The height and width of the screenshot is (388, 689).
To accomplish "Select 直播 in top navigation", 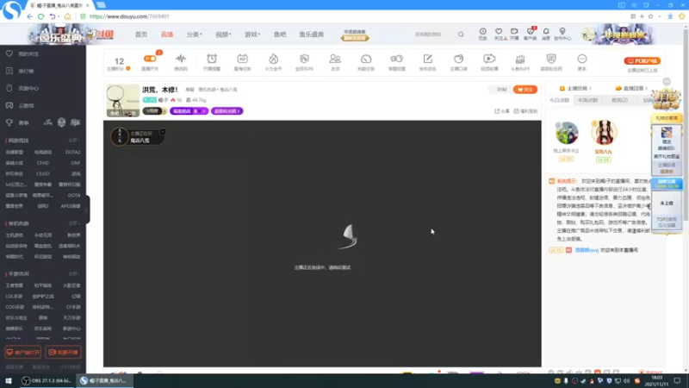I will click(x=167, y=34).
